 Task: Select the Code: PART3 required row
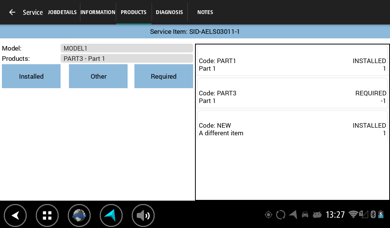point(292,93)
